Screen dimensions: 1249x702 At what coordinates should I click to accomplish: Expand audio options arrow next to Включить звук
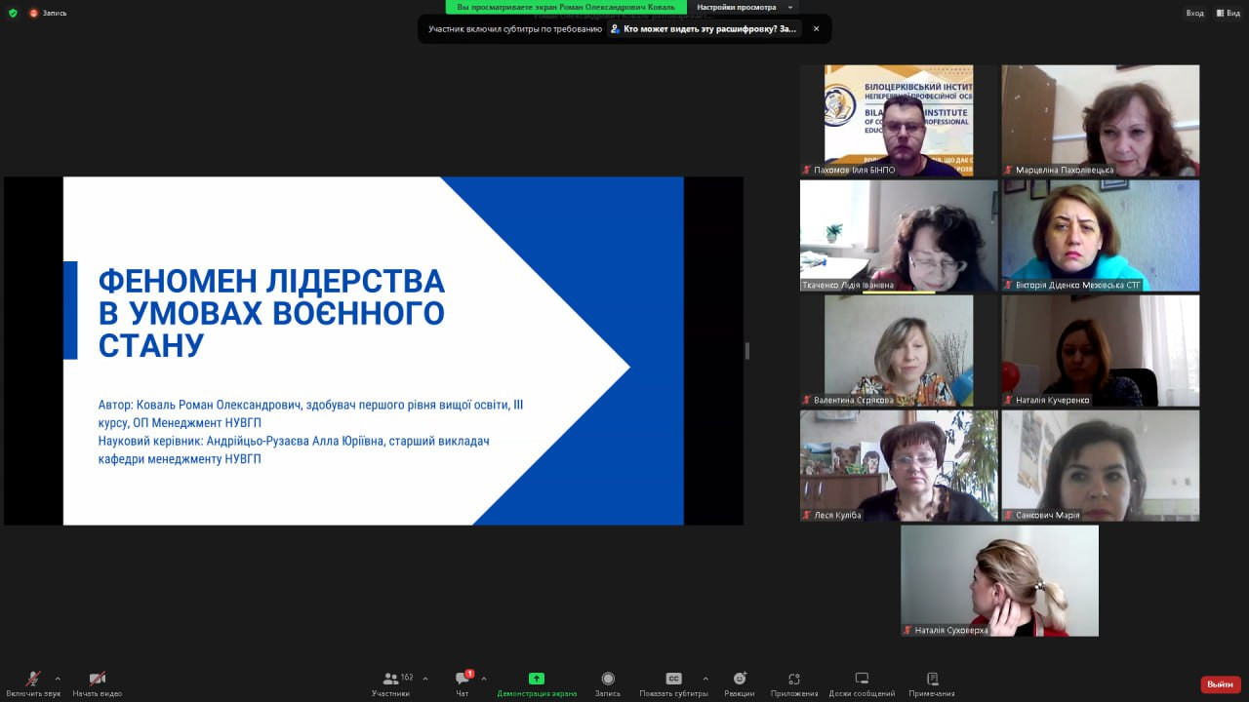(x=58, y=679)
